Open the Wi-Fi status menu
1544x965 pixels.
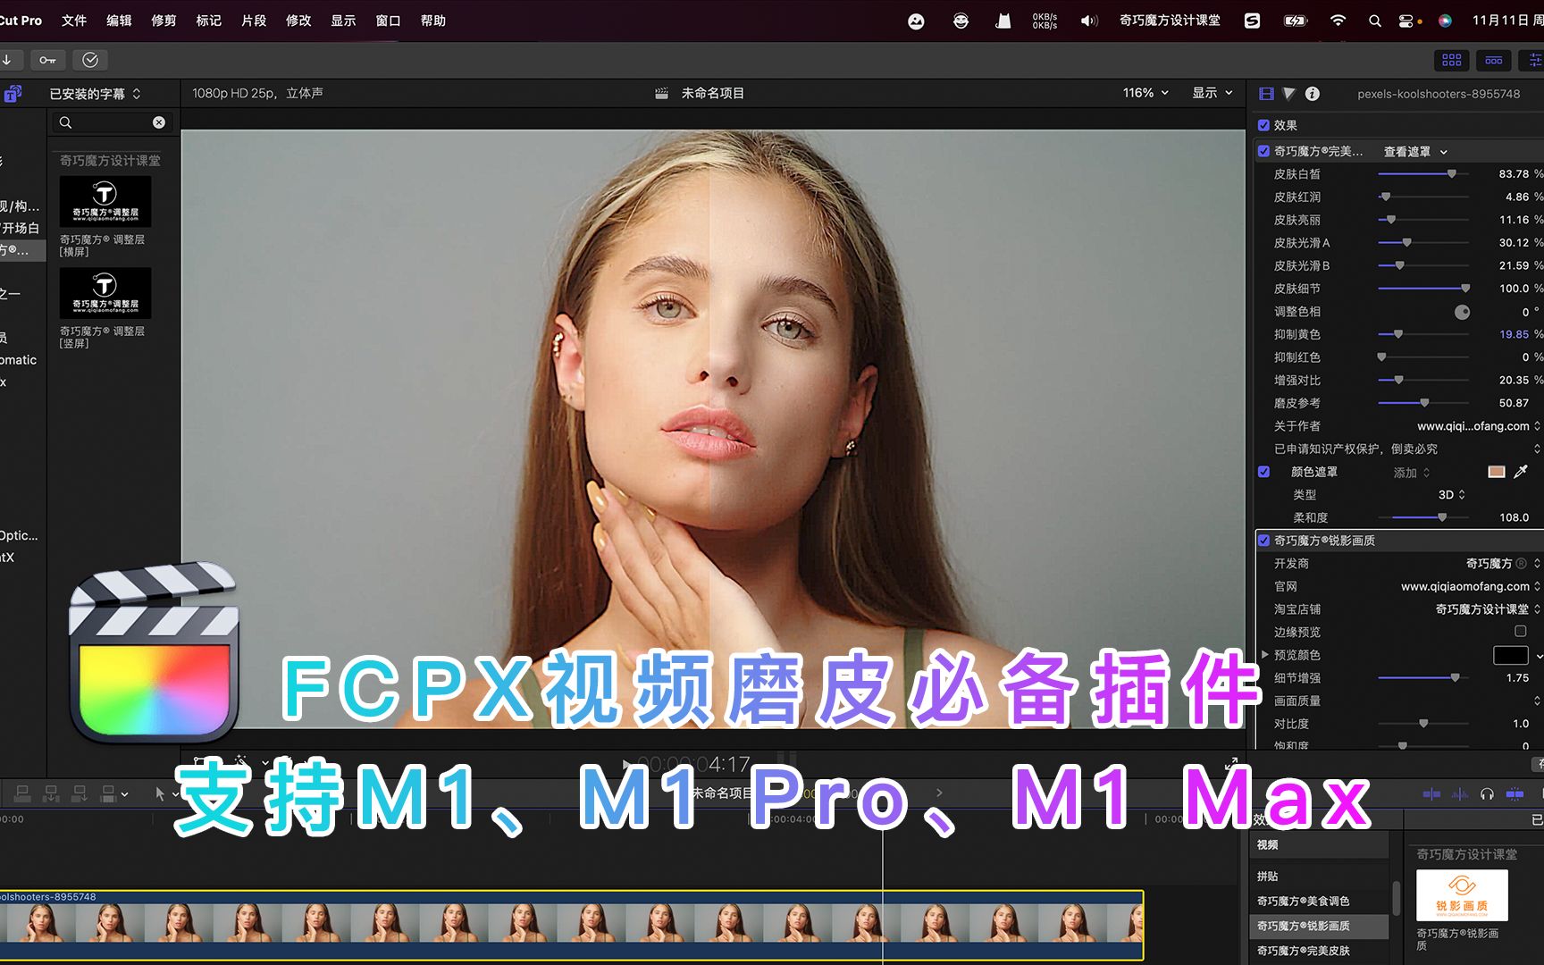(1338, 21)
